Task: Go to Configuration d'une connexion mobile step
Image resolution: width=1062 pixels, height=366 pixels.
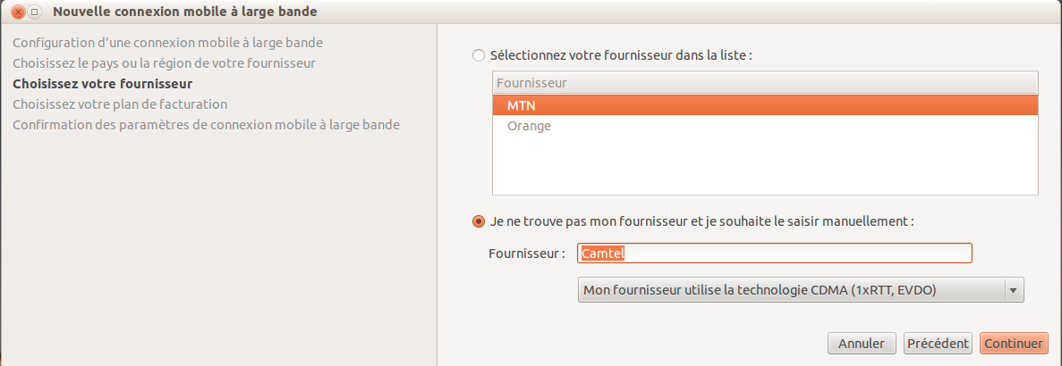Action: tap(168, 42)
